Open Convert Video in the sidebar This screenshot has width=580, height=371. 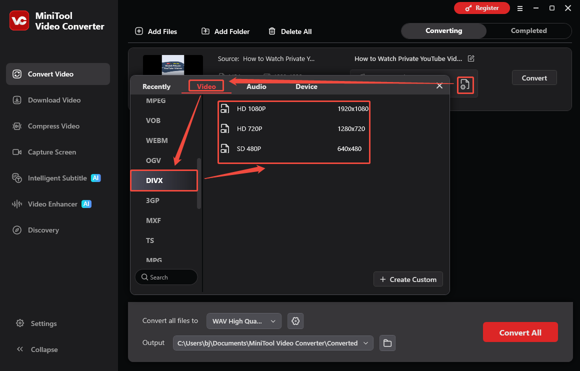[57, 74]
